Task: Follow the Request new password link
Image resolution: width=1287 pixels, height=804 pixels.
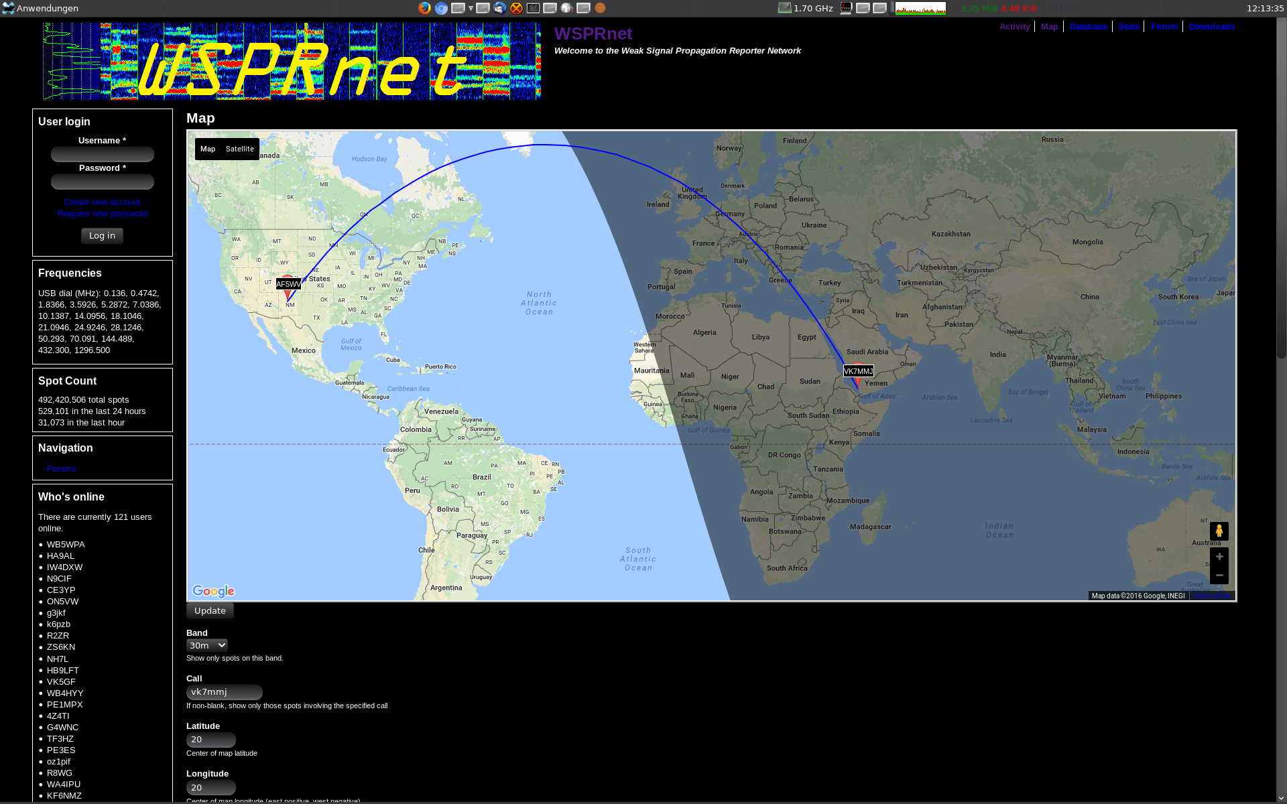Action: tap(103, 214)
